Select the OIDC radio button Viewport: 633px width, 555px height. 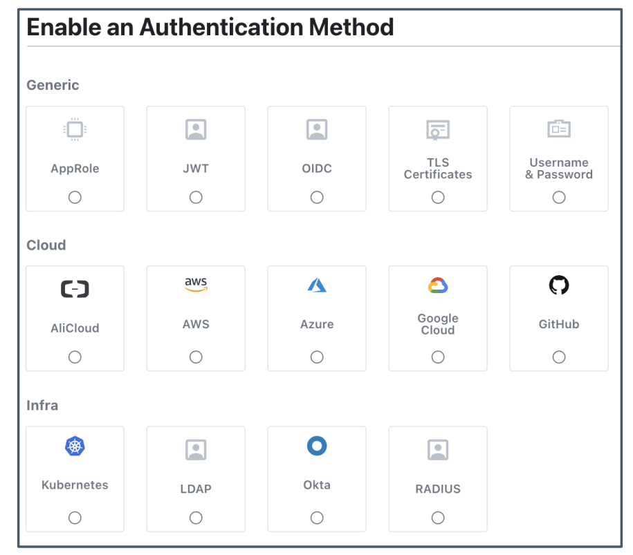pyautogui.click(x=317, y=198)
